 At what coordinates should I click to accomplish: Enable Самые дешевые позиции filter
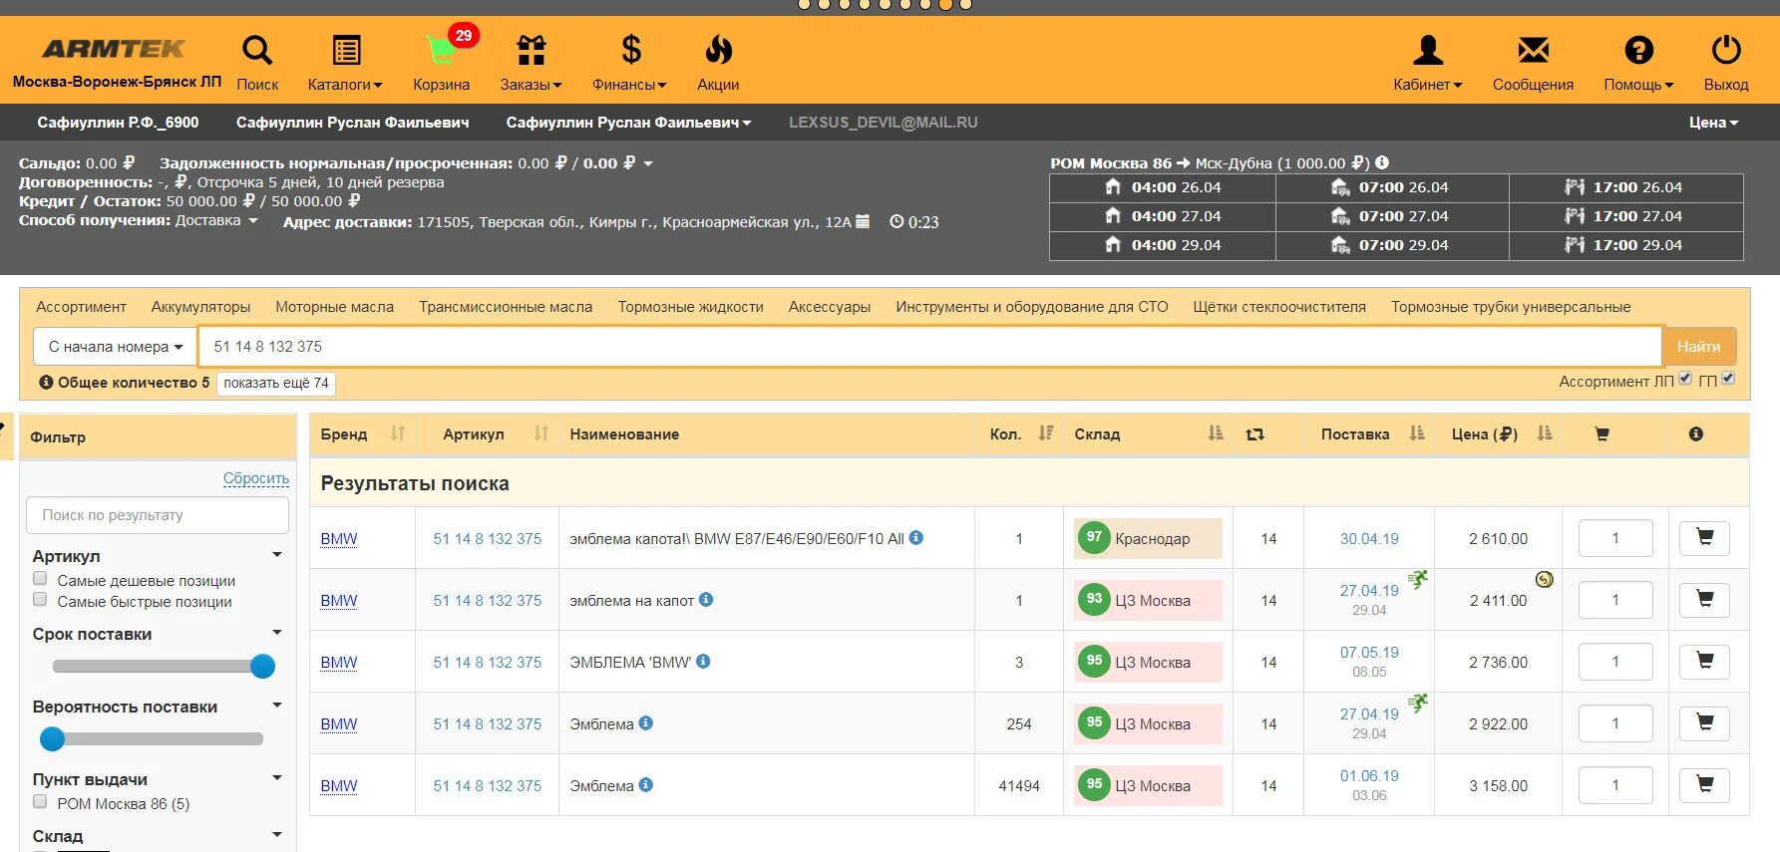coord(40,579)
